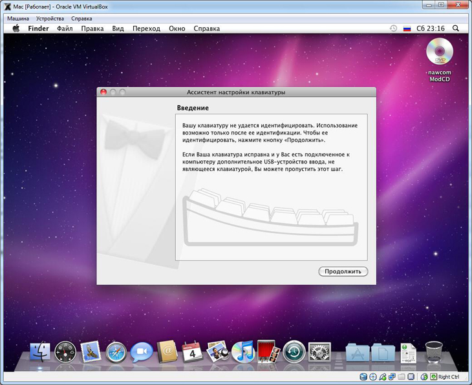Open the Applications folder stack in the Dock

tap(358, 352)
